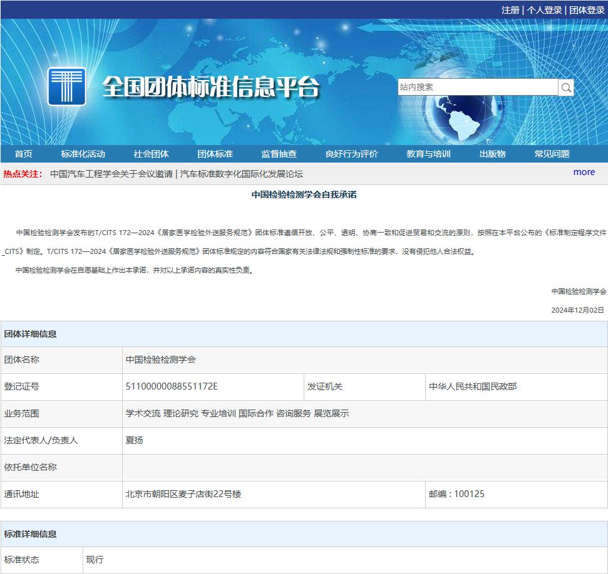Go to 首页 in navigation bar

coord(23,154)
